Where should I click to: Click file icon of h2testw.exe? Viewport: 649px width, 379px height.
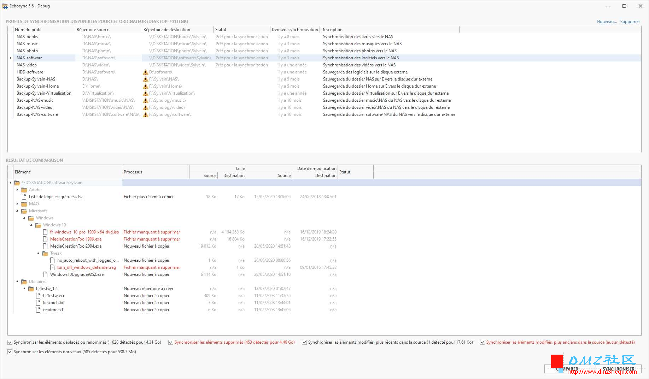point(38,296)
